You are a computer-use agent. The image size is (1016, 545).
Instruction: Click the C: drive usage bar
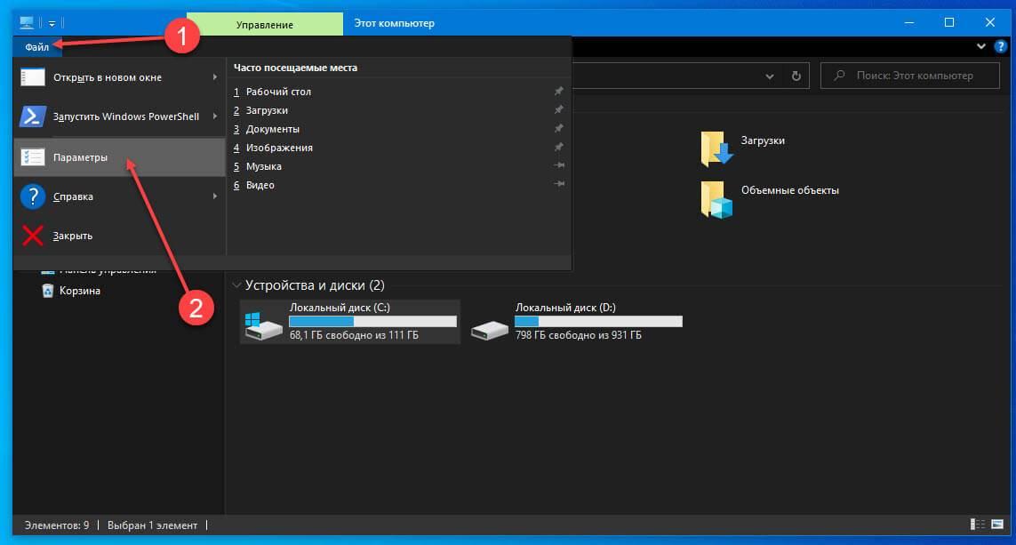[x=372, y=322]
